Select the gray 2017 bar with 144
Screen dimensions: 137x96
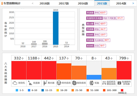(34, 44)
